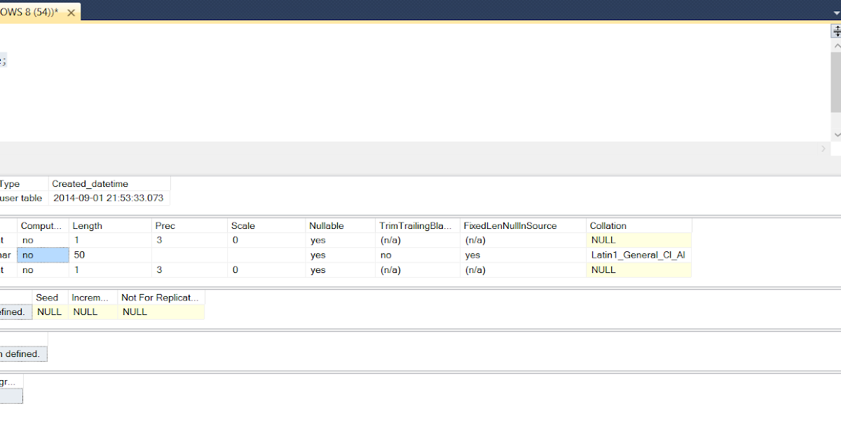Select the "Latin1_General_CI_AI" collation cell
The width and height of the screenshot is (841, 441).
pyautogui.click(x=638, y=255)
